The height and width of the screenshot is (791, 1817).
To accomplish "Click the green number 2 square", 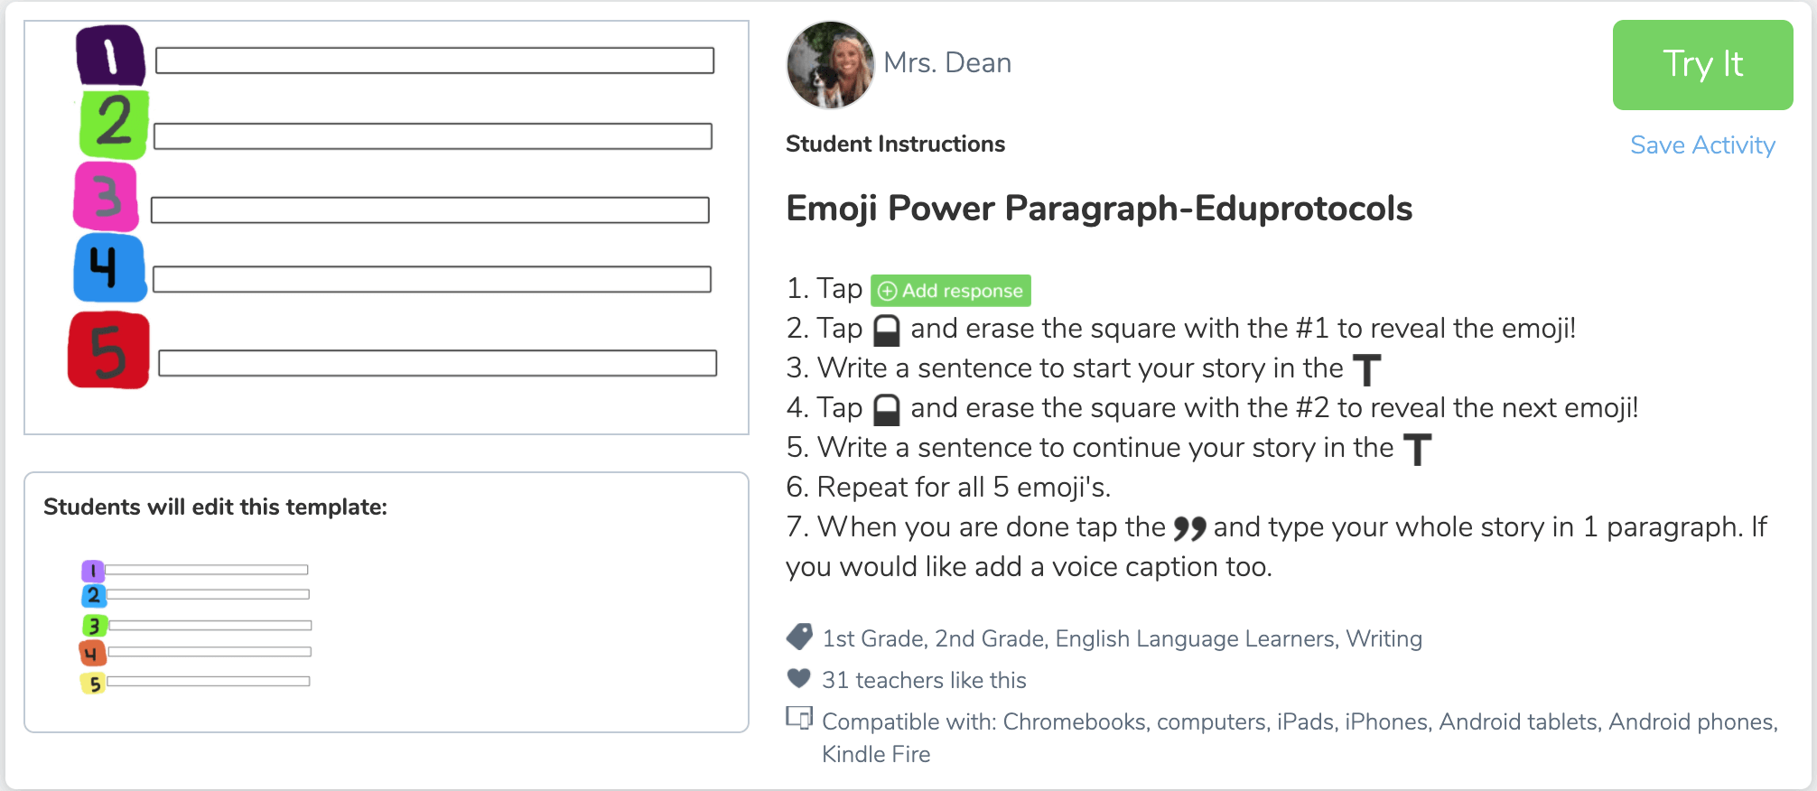I will (x=114, y=125).
